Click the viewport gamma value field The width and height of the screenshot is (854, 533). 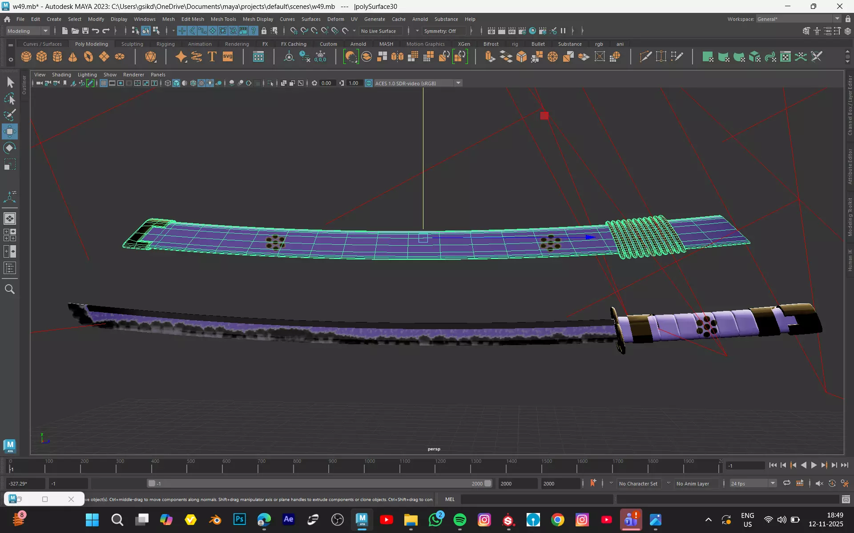pos(354,83)
